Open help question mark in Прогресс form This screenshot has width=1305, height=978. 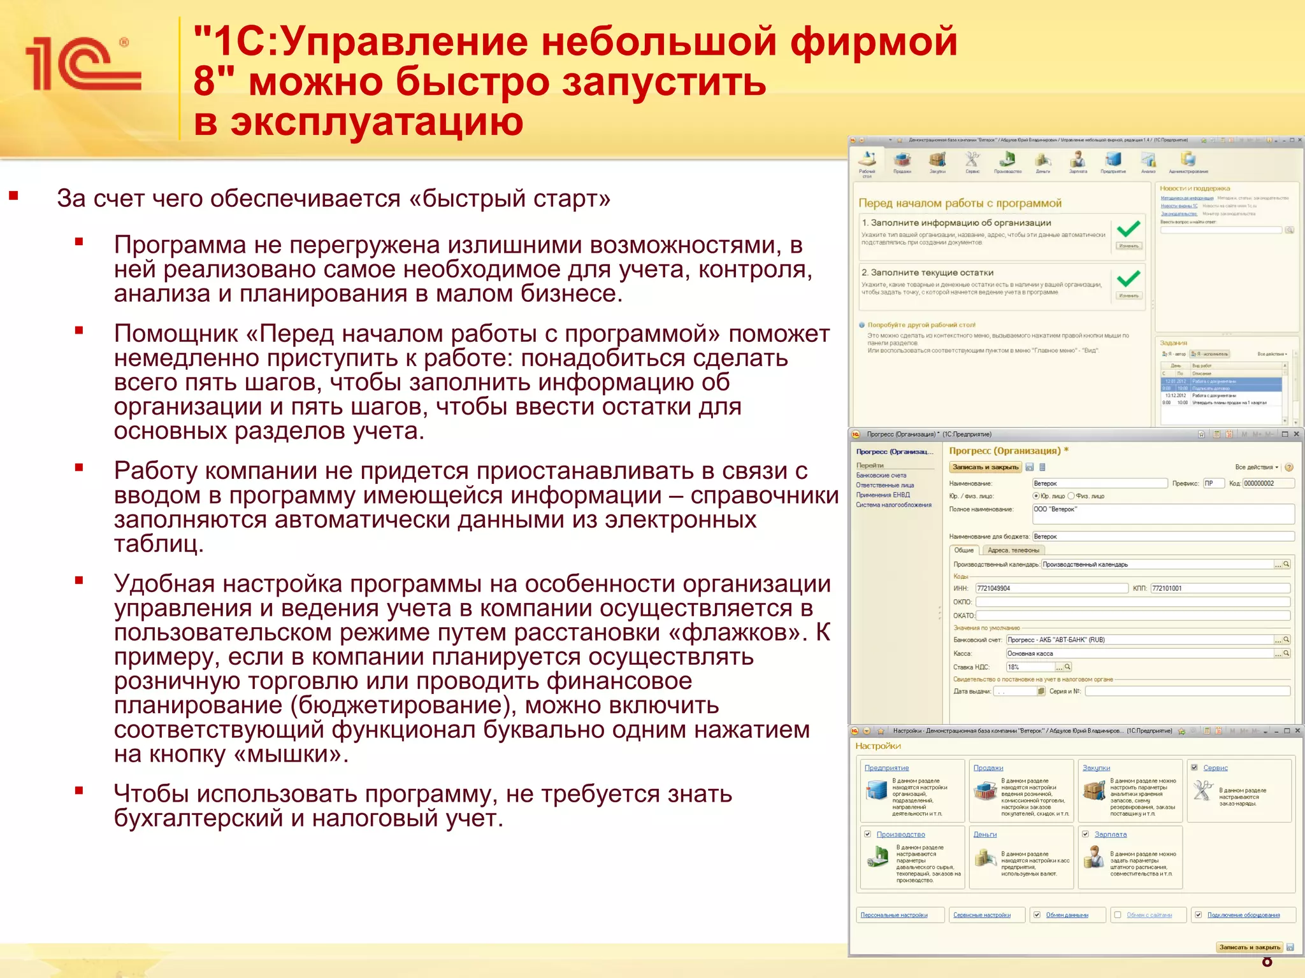click(1289, 467)
